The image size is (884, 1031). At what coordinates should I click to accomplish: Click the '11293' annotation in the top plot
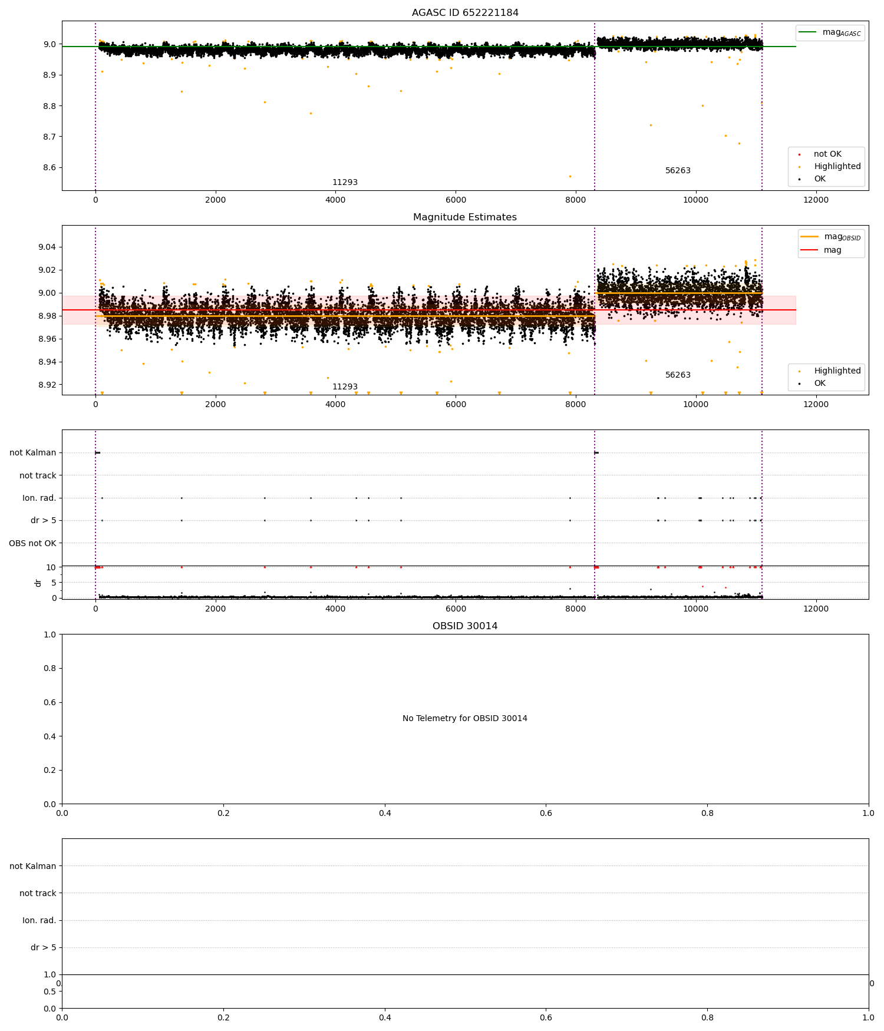coord(345,183)
